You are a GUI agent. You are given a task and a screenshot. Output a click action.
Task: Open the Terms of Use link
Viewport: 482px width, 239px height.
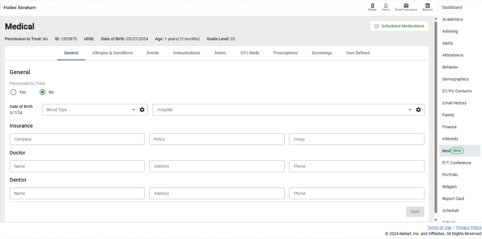pos(439,228)
